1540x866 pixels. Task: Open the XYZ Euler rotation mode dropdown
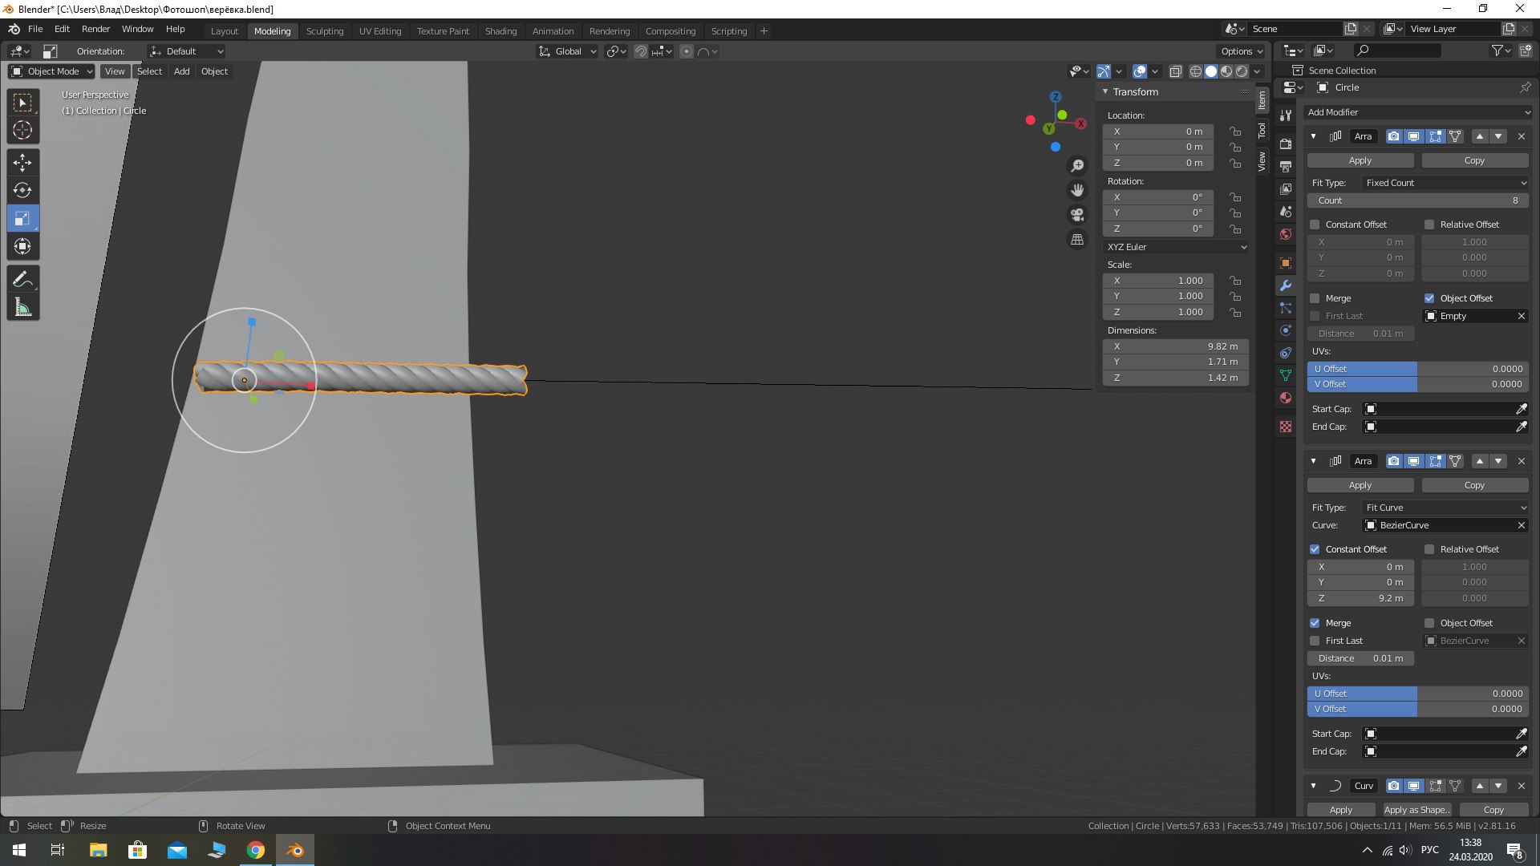click(1176, 247)
